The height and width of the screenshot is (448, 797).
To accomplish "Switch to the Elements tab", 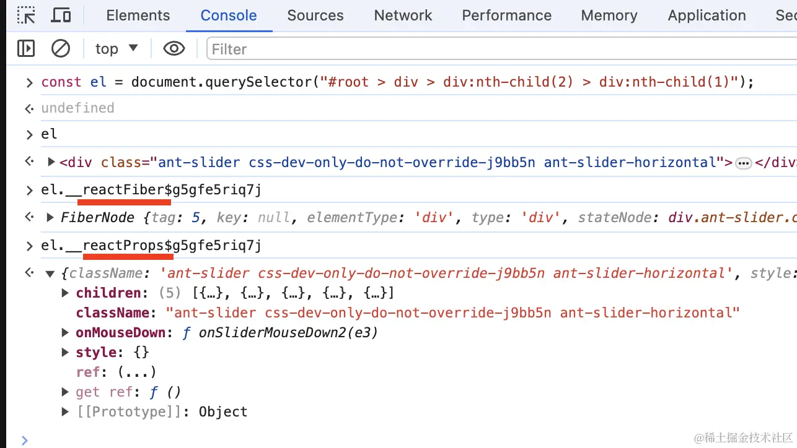I will (138, 15).
